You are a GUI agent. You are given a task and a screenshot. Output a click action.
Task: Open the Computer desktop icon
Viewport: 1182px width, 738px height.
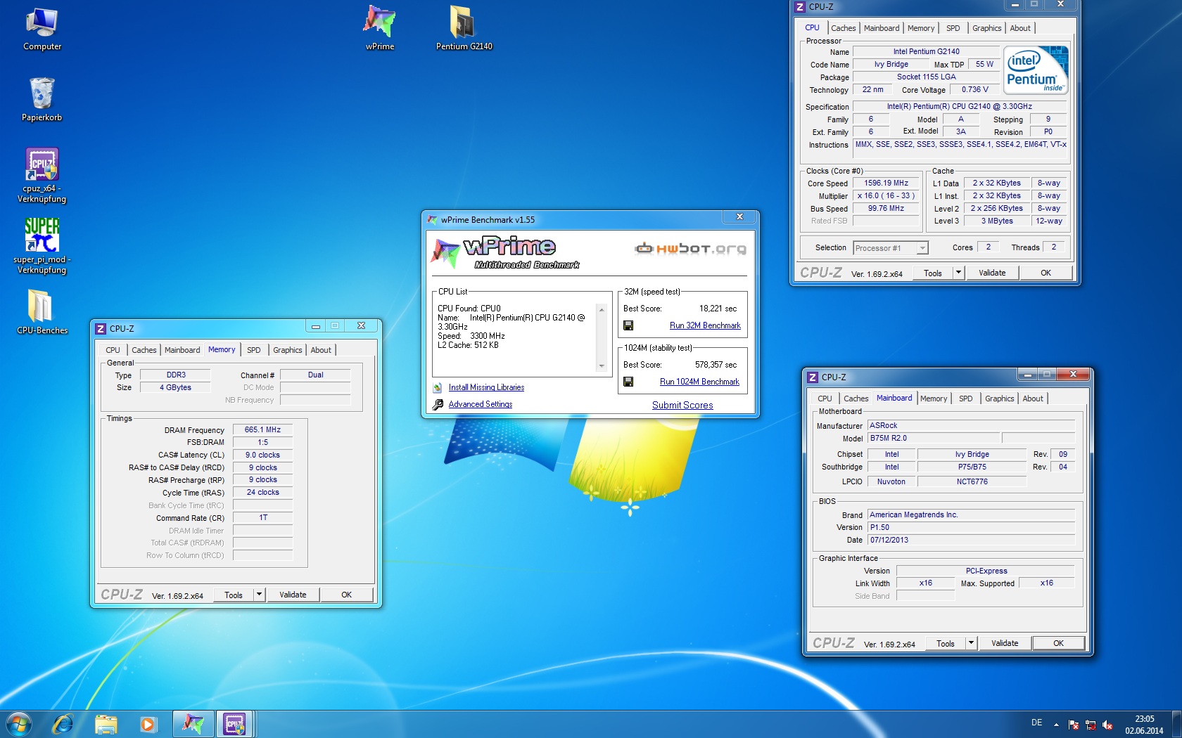pos(42,30)
